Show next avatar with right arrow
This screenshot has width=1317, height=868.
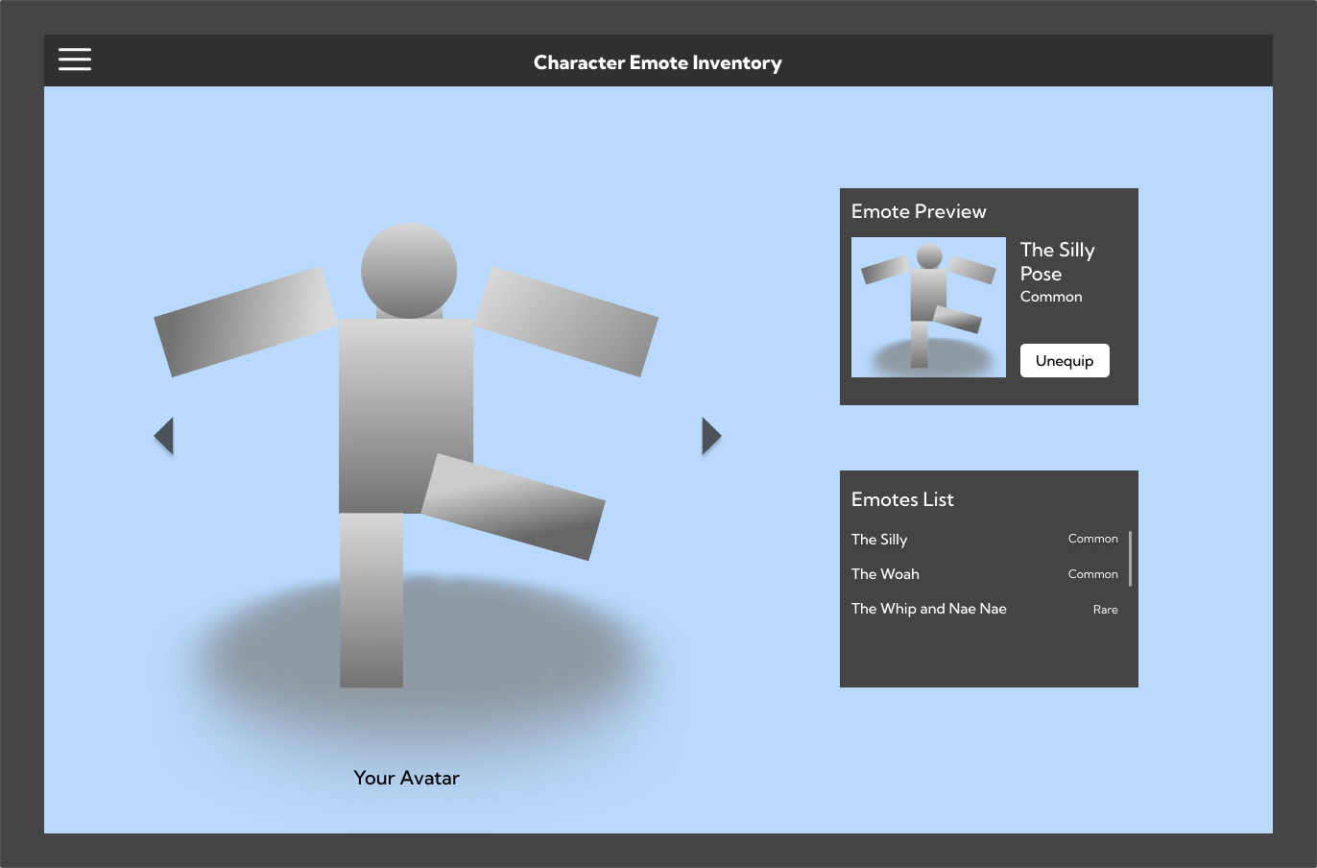coord(711,436)
